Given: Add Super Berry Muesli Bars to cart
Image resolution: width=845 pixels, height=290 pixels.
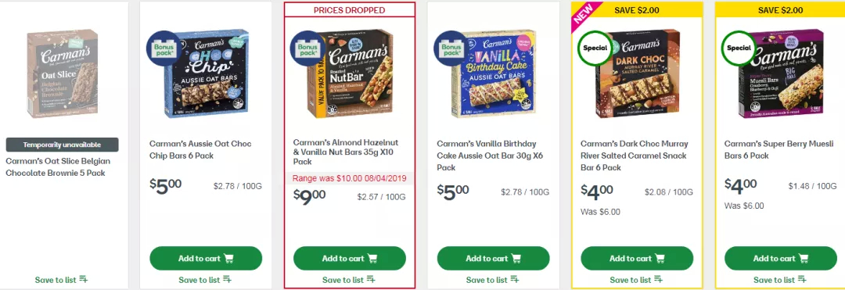Looking at the screenshot, I should (x=781, y=258).
